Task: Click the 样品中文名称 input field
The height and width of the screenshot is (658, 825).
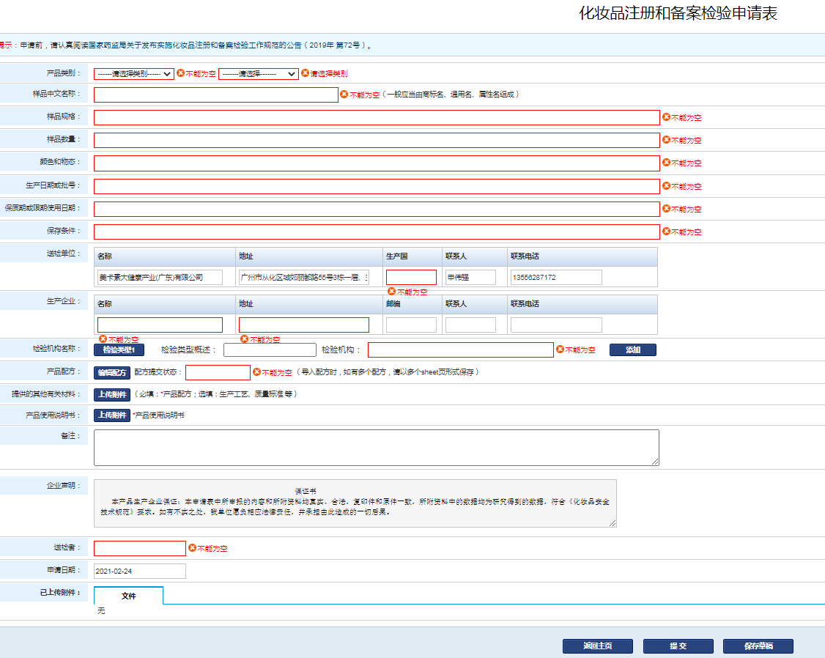Action: [x=215, y=95]
